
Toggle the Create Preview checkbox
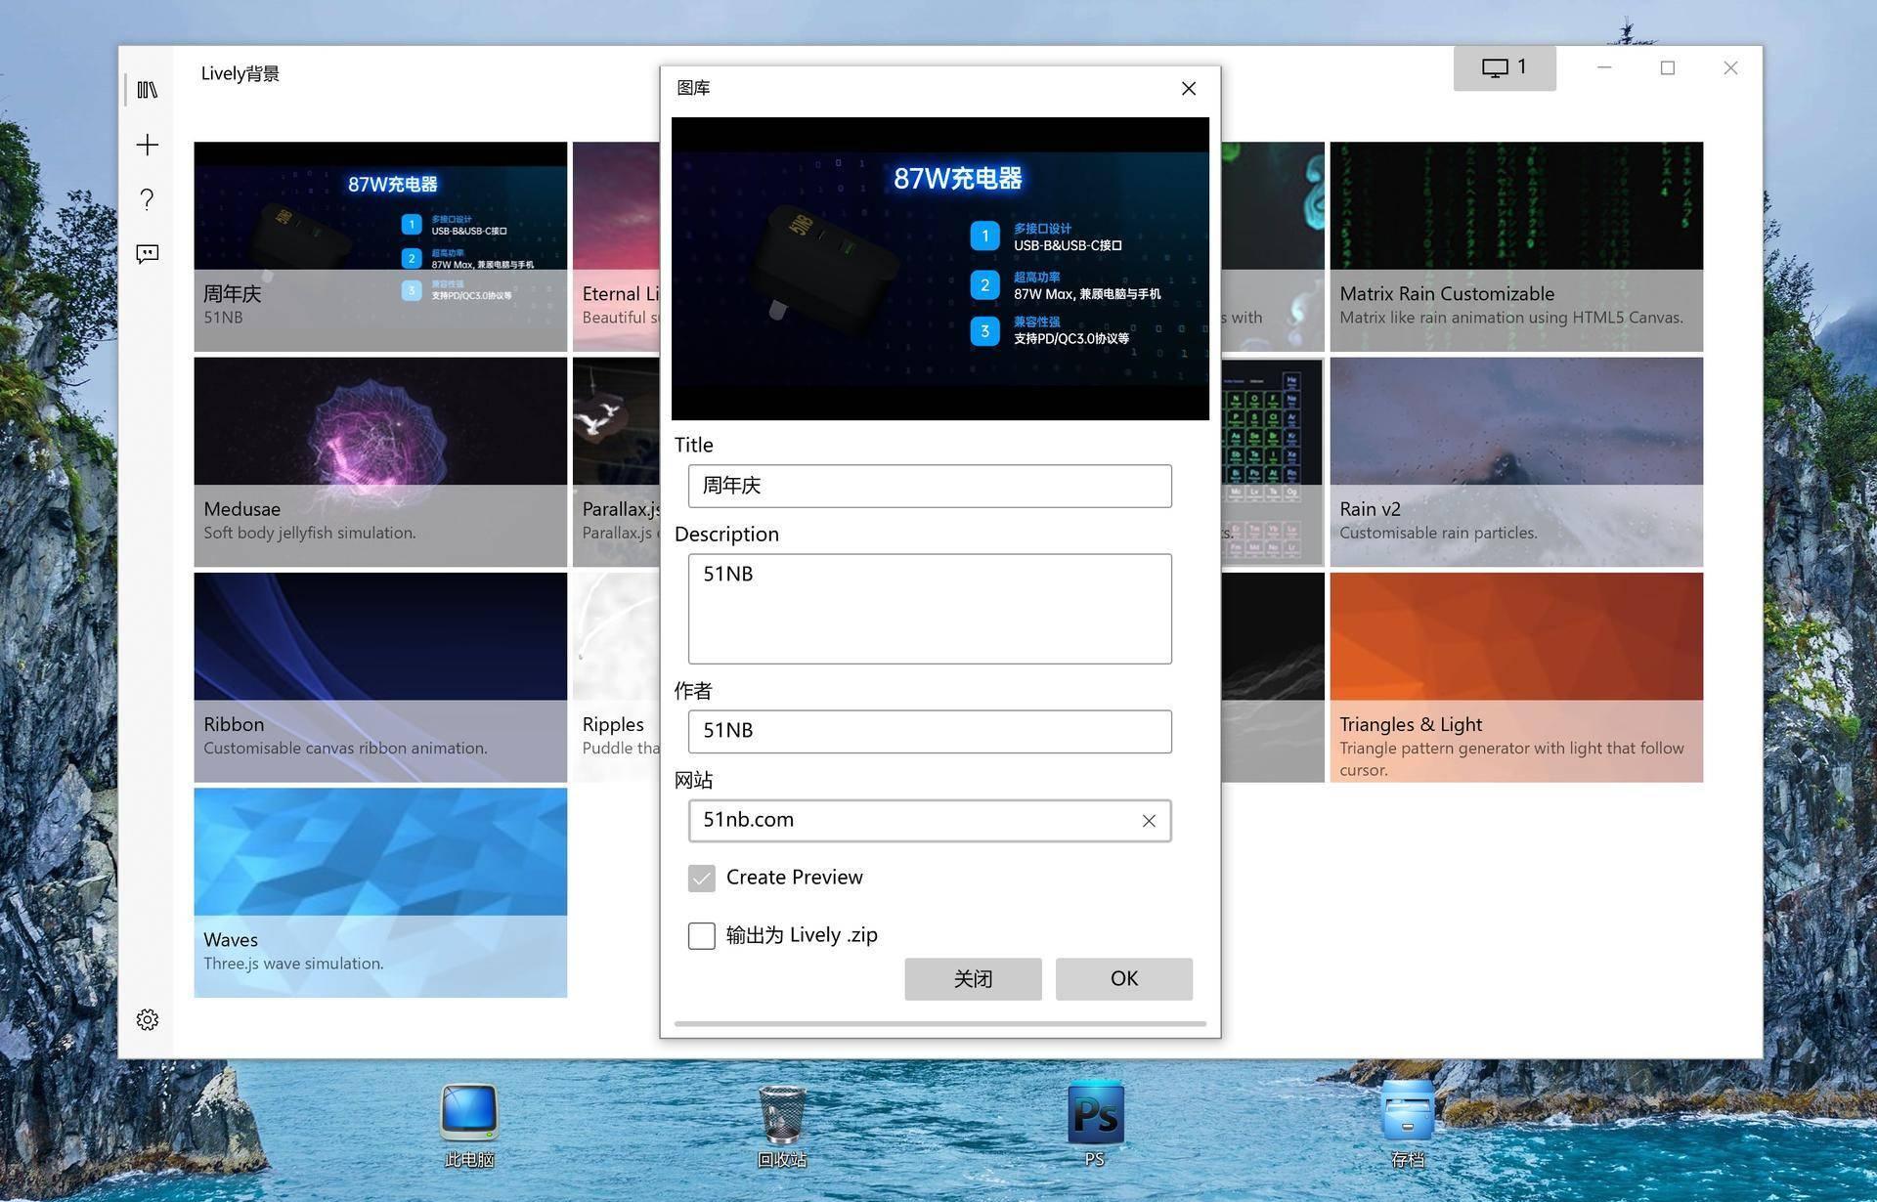701,878
